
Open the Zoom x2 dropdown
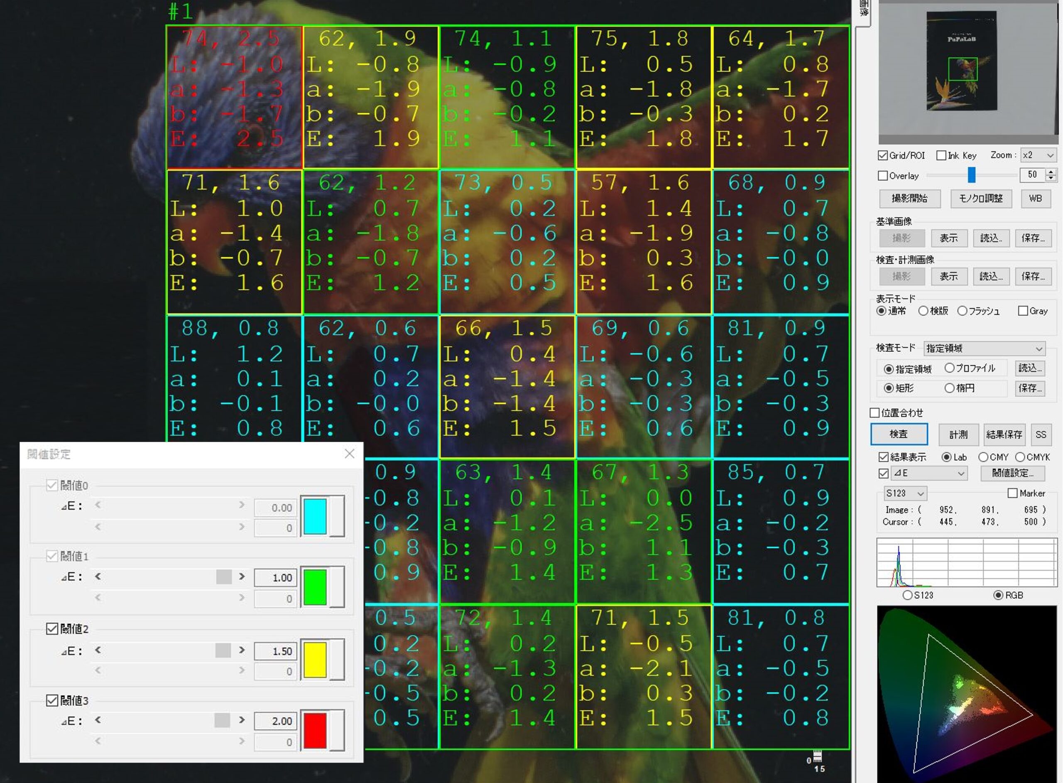tap(1038, 155)
